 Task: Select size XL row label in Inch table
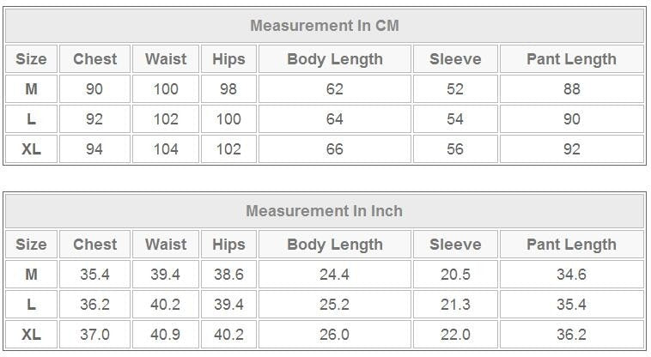click(31, 335)
